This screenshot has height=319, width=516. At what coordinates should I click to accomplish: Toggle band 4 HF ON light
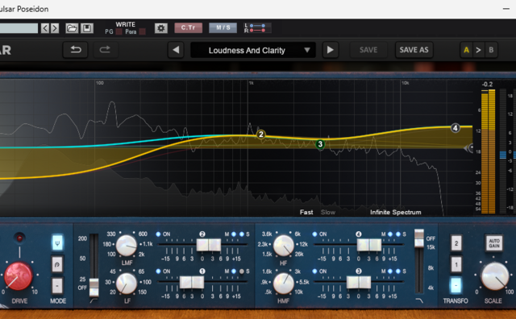click(x=314, y=234)
